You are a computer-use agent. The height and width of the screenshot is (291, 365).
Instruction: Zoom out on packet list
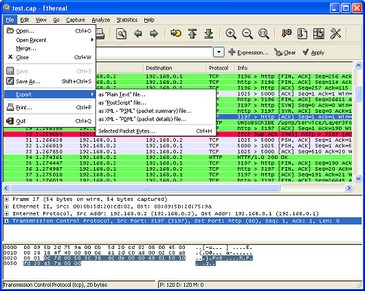click(x=247, y=34)
